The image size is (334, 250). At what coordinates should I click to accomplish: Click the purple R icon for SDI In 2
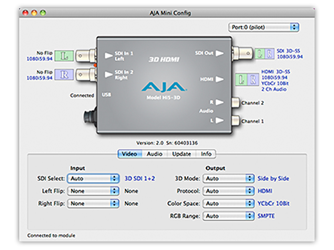(x=64, y=74)
